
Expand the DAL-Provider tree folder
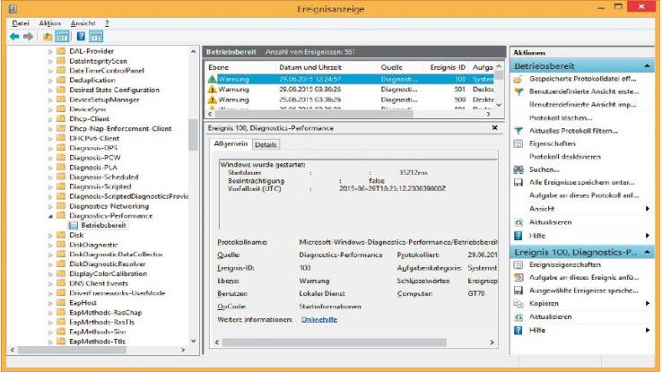pyautogui.click(x=50, y=52)
